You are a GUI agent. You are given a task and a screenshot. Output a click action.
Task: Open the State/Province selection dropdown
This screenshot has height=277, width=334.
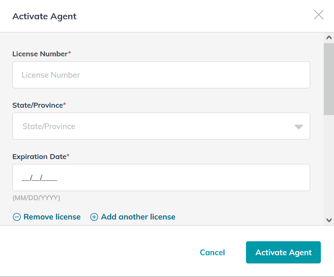pyautogui.click(x=161, y=126)
